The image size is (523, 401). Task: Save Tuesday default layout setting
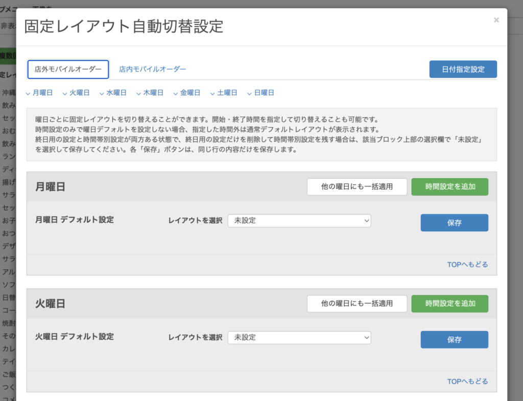click(x=454, y=340)
